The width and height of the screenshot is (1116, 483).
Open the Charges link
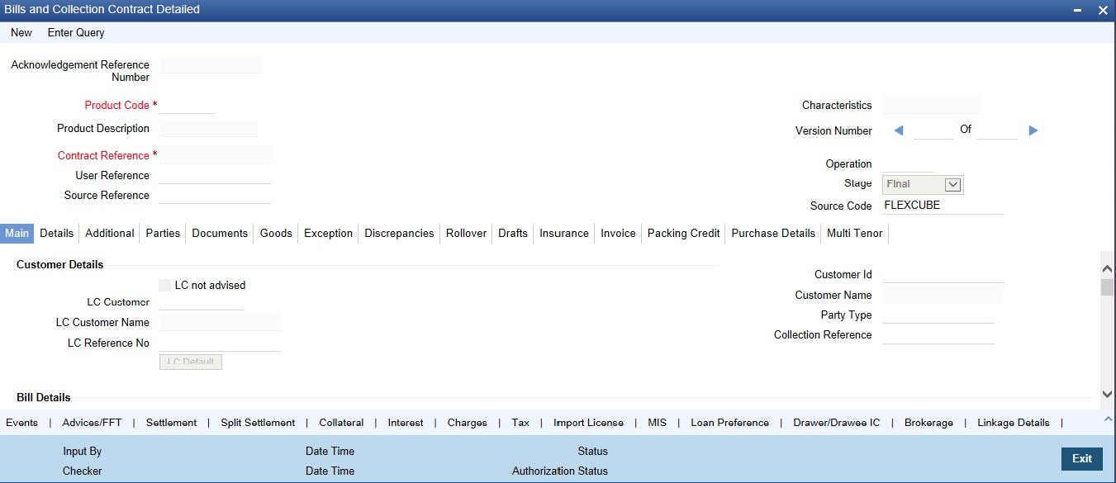point(468,422)
